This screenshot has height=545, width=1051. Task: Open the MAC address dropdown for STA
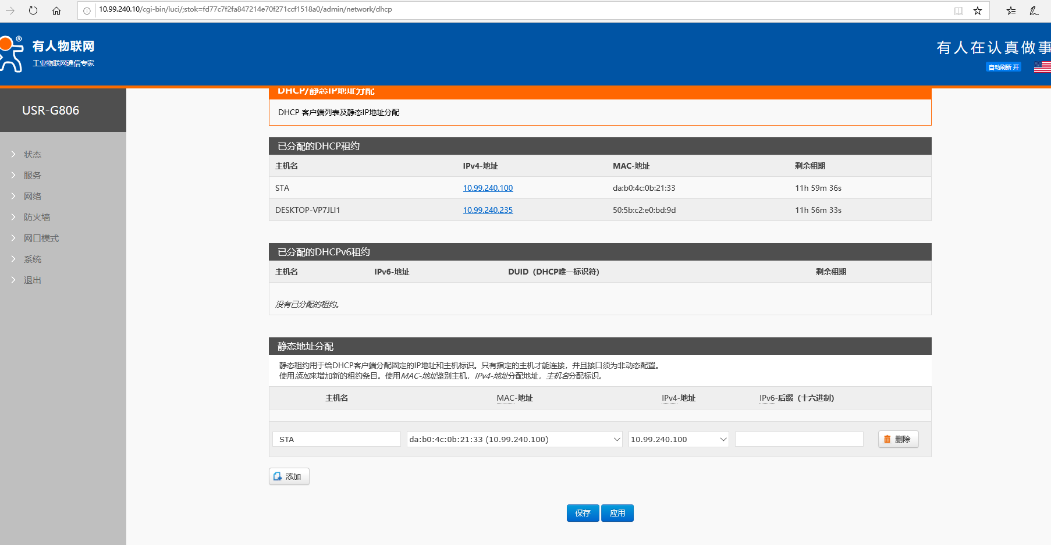click(x=514, y=440)
